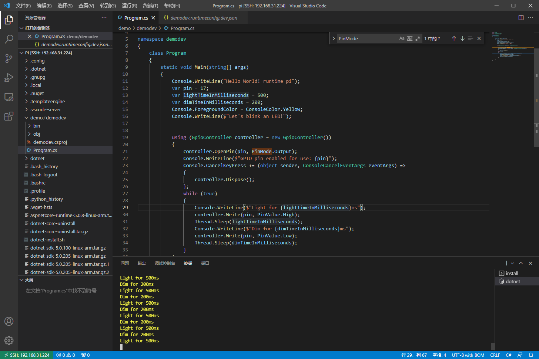Open the new terminal dropdown chevron
This screenshot has height=359, width=539.
pyautogui.click(x=512, y=263)
